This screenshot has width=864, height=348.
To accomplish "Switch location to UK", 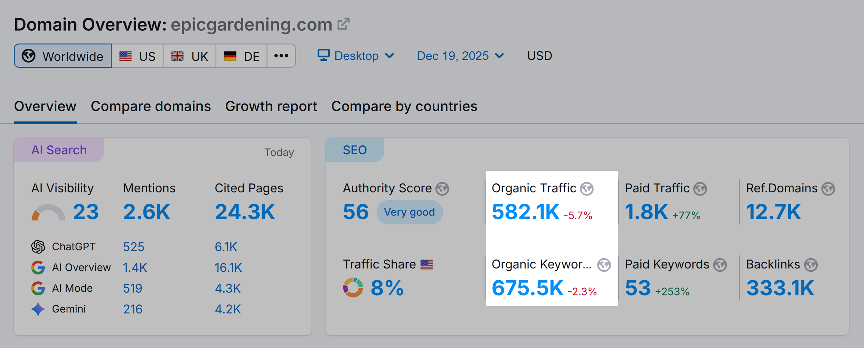I will pyautogui.click(x=189, y=56).
